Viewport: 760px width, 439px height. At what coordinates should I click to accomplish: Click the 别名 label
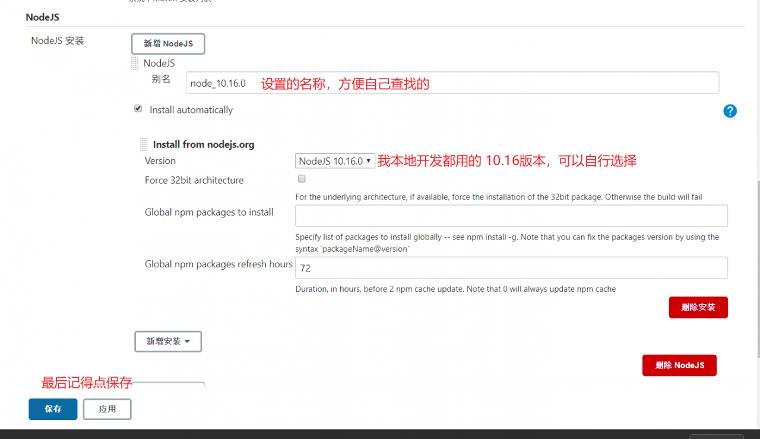pos(161,79)
